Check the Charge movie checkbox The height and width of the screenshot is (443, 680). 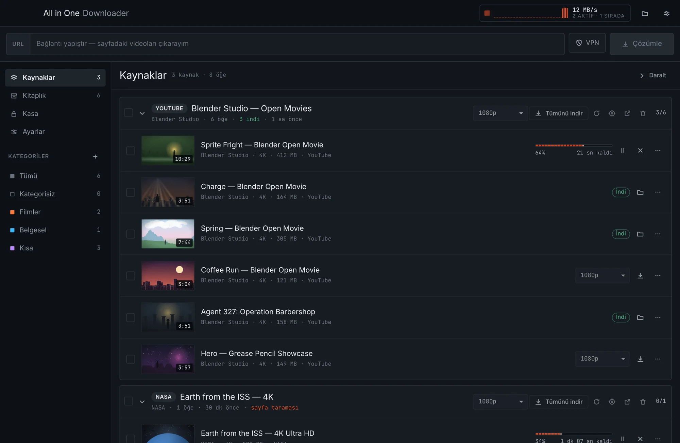(131, 192)
